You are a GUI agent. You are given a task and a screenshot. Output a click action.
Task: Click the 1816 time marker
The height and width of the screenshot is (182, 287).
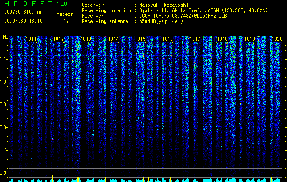pyautogui.click(x=167, y=39)
